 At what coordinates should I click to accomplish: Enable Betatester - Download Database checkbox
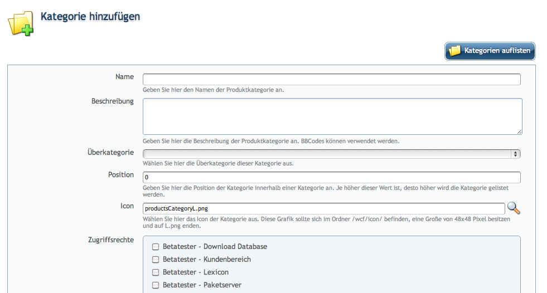tap(156, 247)
